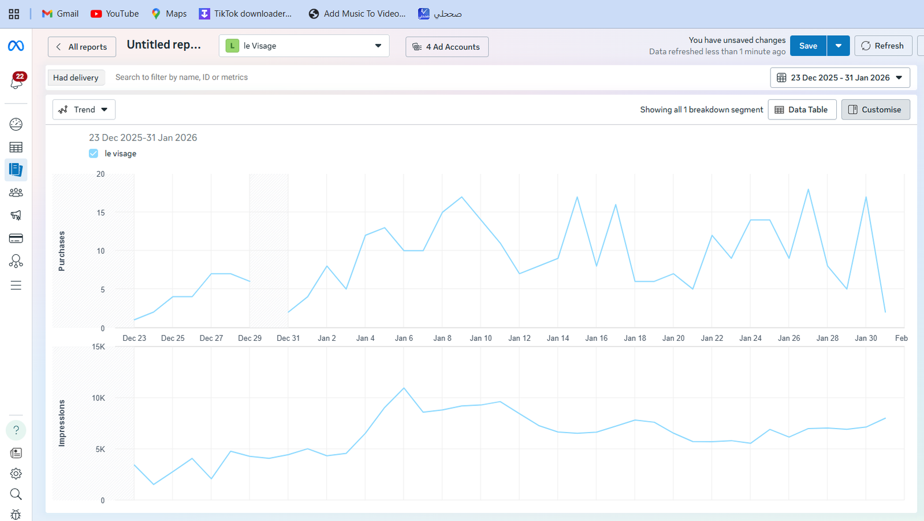Open the date range picker 23 Dec - 31 Jan
Viewport: 924px width, 521px height.
click(840, 78)
